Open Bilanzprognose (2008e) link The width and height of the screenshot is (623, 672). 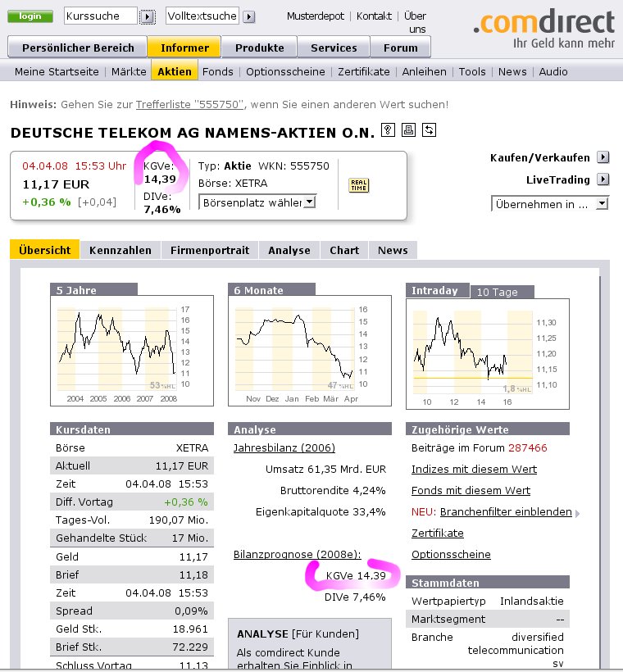point(297,554)
